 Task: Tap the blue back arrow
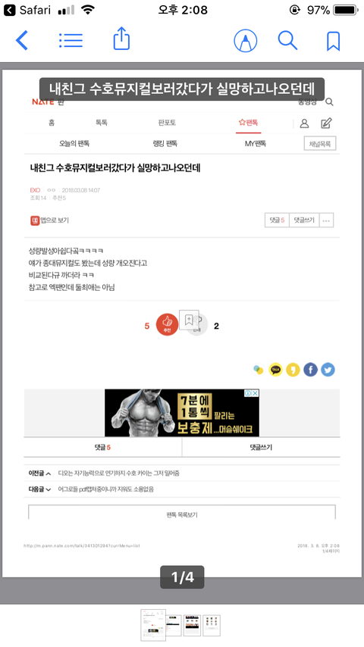(21, 40)
